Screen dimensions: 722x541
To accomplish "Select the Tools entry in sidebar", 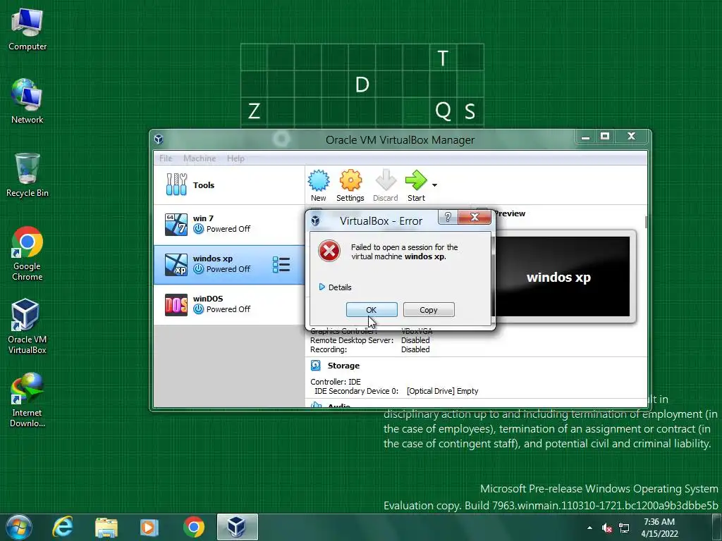I will click(x=229, y=185).
